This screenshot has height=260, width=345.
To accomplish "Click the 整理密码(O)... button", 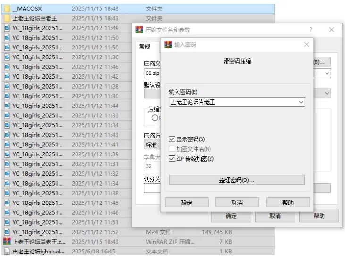I will point(237,180).
